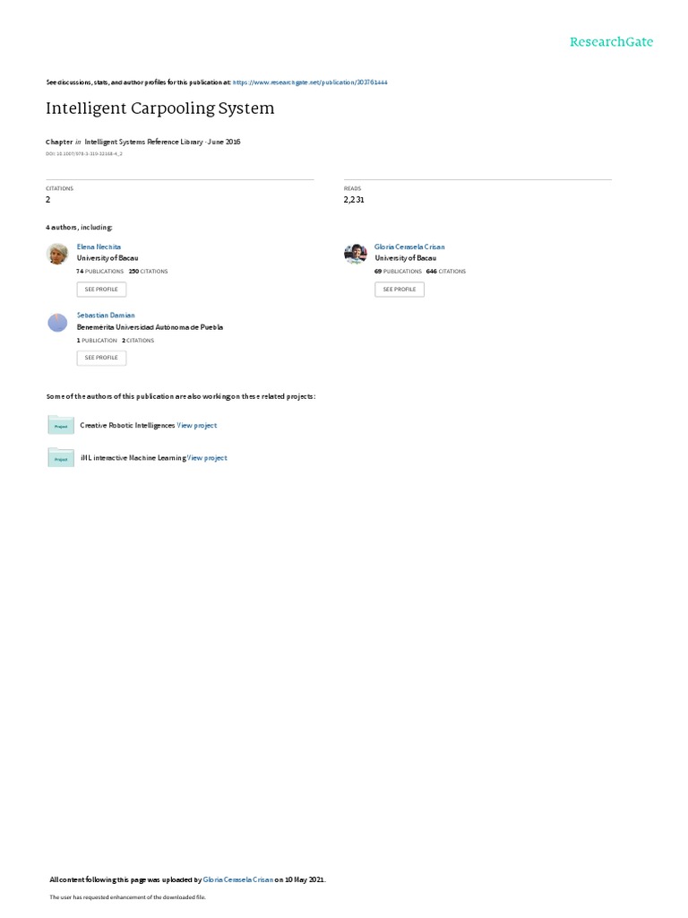688x918 pixels.
Task: Click the Intelligent Carpooling System title
Action: [160, 108]
